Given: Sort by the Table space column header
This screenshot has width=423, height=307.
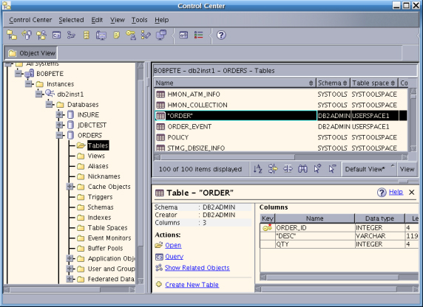Looking at the screenshot, I should pos(373,83).
